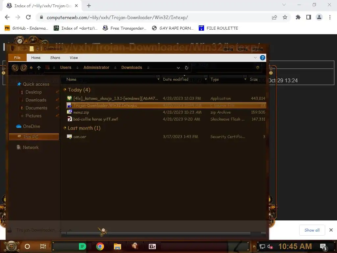Open Name column filter dropdown
This screenshot has width=337, height=253.
coord(158,79)
